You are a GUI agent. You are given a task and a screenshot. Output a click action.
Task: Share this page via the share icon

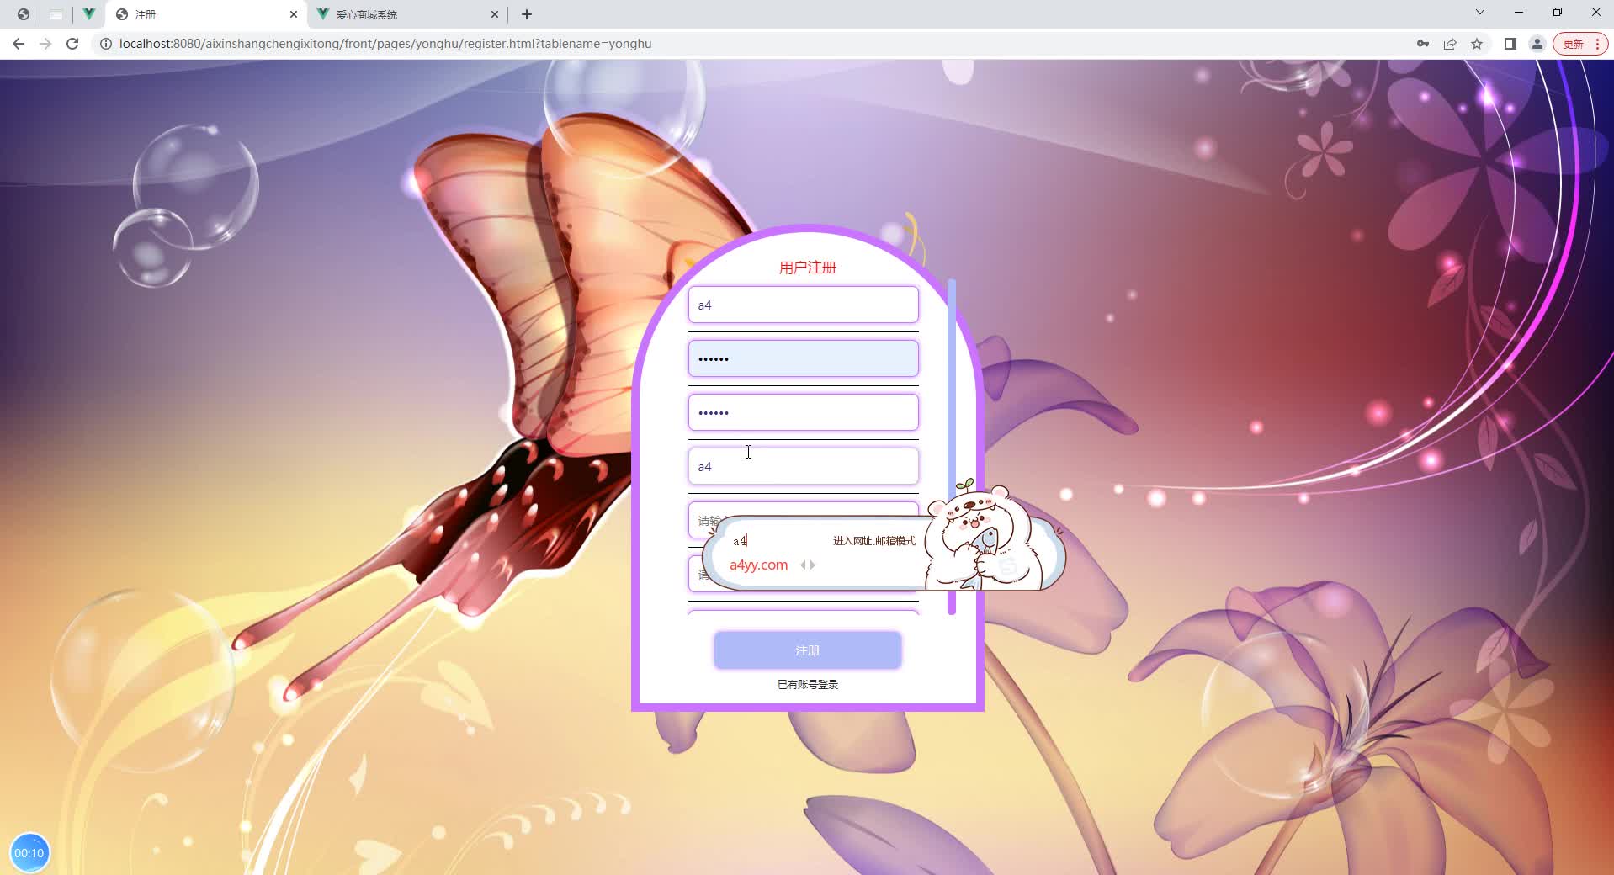coord(1450,44)
